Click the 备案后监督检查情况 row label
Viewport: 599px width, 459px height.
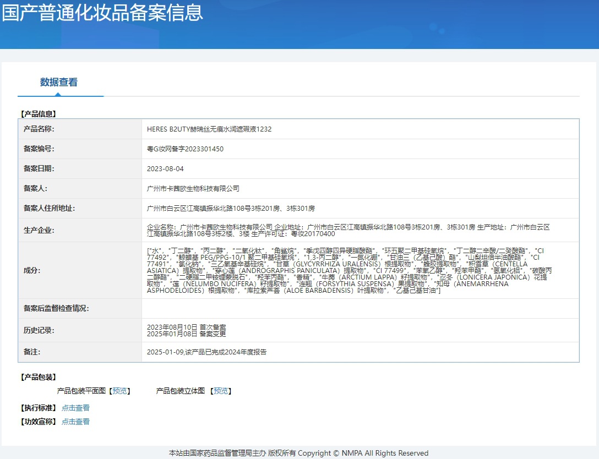click(56, 309)
